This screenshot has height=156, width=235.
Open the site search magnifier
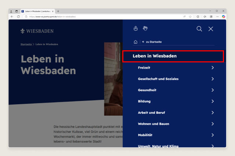click(x=199, y=29)
